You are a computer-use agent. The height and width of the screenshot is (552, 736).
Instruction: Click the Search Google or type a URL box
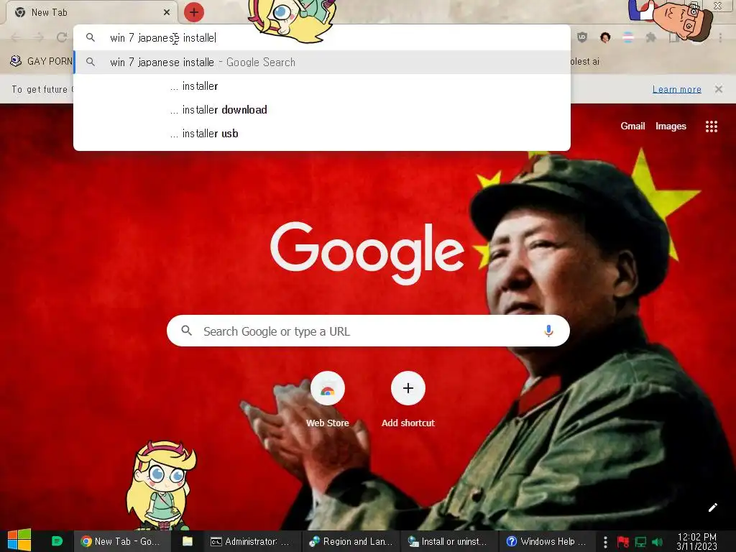[x=368, y=331]
